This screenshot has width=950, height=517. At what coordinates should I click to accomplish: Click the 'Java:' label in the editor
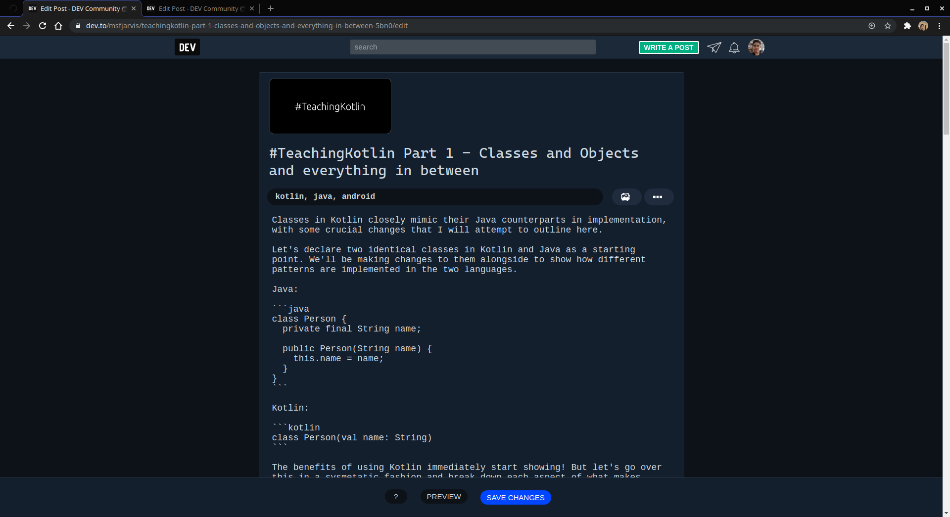pyautogui.click(x=285, y=289)
